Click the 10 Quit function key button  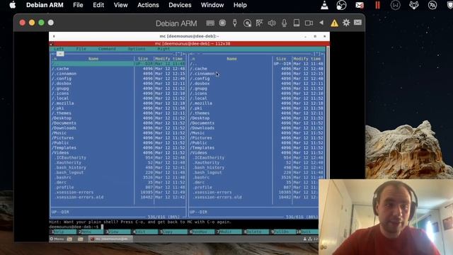click(x=306, y=232)
